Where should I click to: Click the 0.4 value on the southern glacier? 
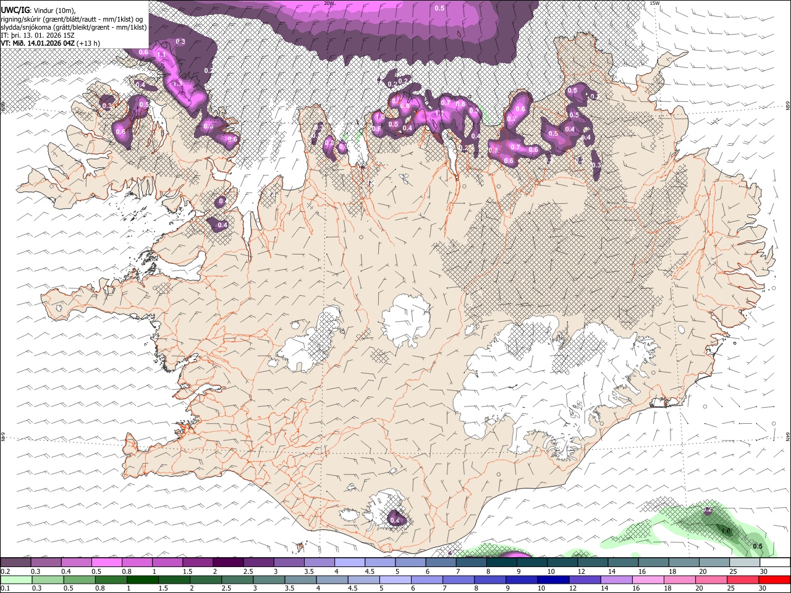point(395,521)
